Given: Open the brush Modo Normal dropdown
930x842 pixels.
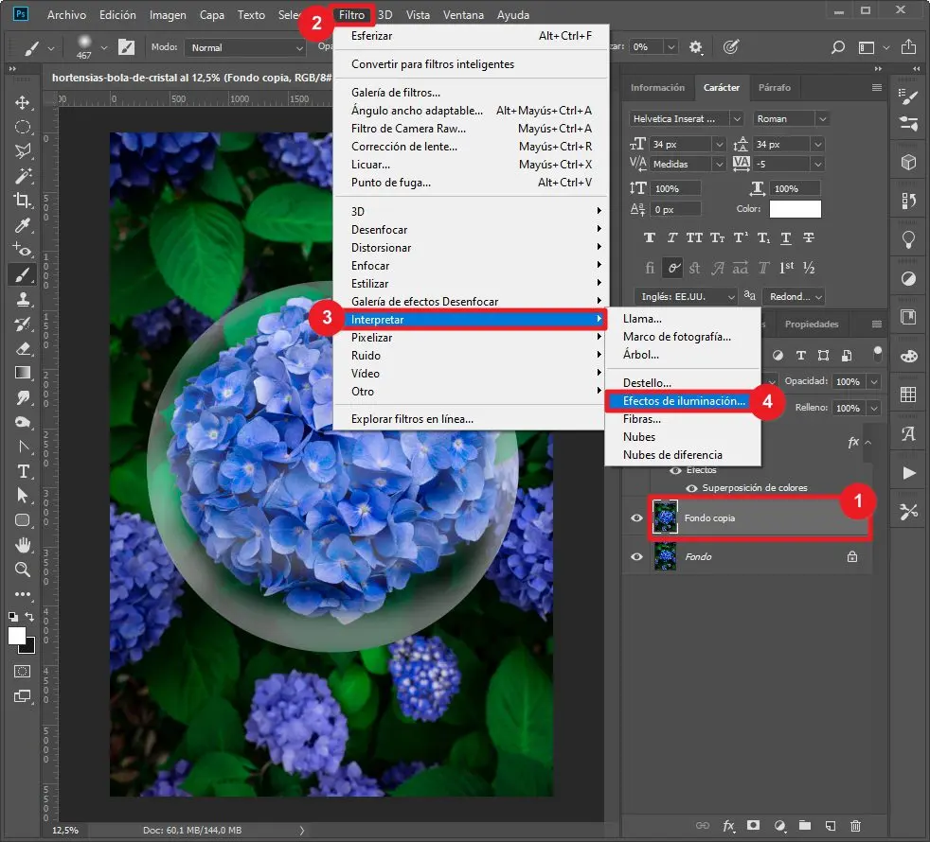Looking at the screenshot, I should coord(244,47).
